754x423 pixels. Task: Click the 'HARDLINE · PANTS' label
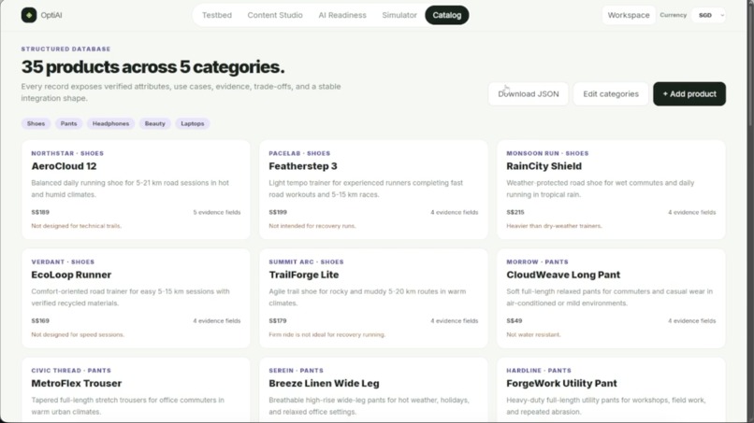coord(539,370)
